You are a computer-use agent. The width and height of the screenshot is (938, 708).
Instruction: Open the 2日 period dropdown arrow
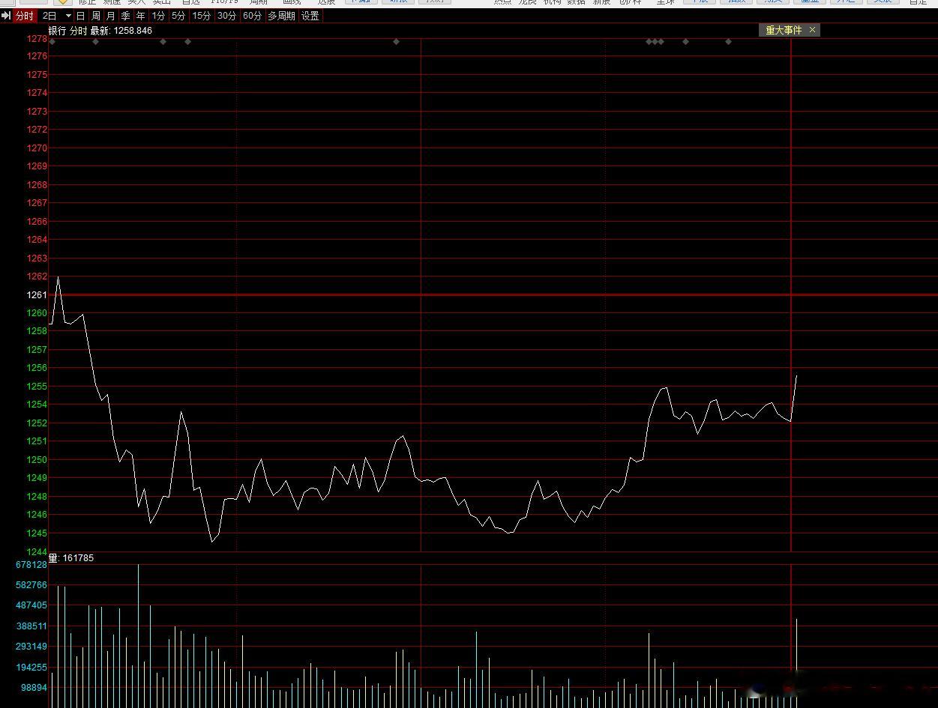click(x=68, y=16)
